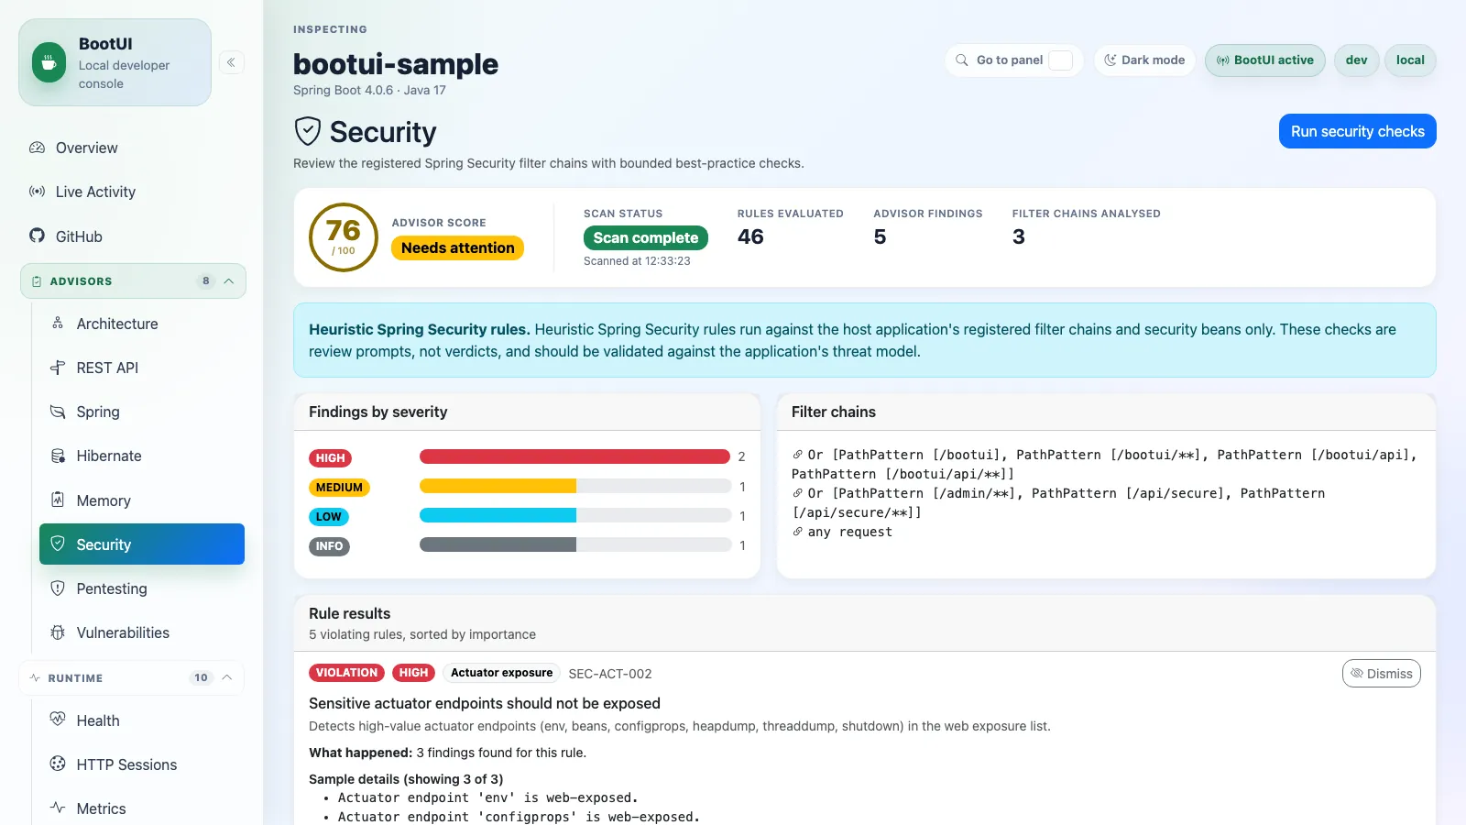The image size is (1466, 825).
Task: Click the Pentesting shield icon
Action: [x=58, y=588]
